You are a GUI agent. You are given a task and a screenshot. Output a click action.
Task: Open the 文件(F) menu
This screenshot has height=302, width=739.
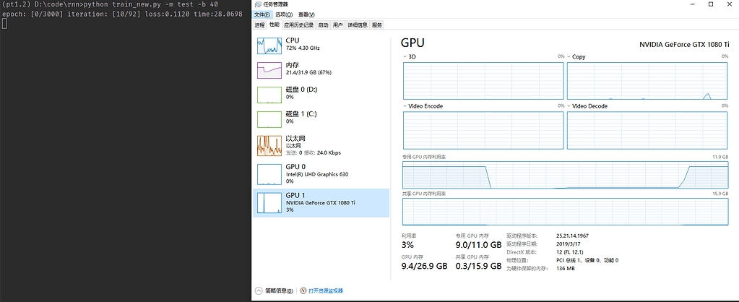[262, 14]
